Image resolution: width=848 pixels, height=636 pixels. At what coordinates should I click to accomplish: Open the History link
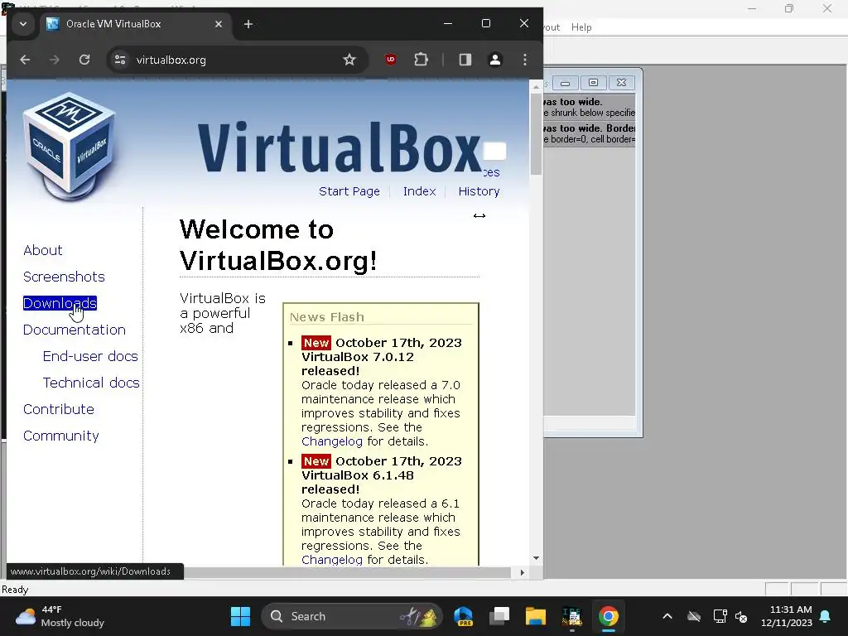coord(479,191)
